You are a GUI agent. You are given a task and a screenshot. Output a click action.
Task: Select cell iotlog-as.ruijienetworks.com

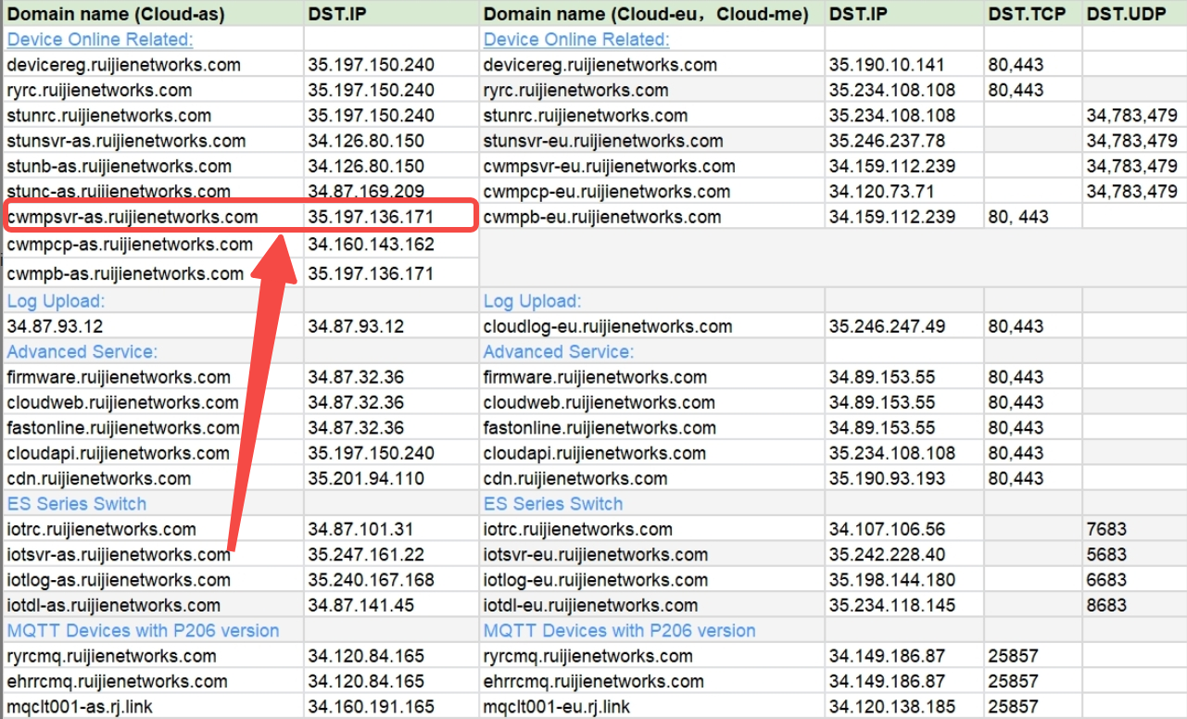point(152,580)
